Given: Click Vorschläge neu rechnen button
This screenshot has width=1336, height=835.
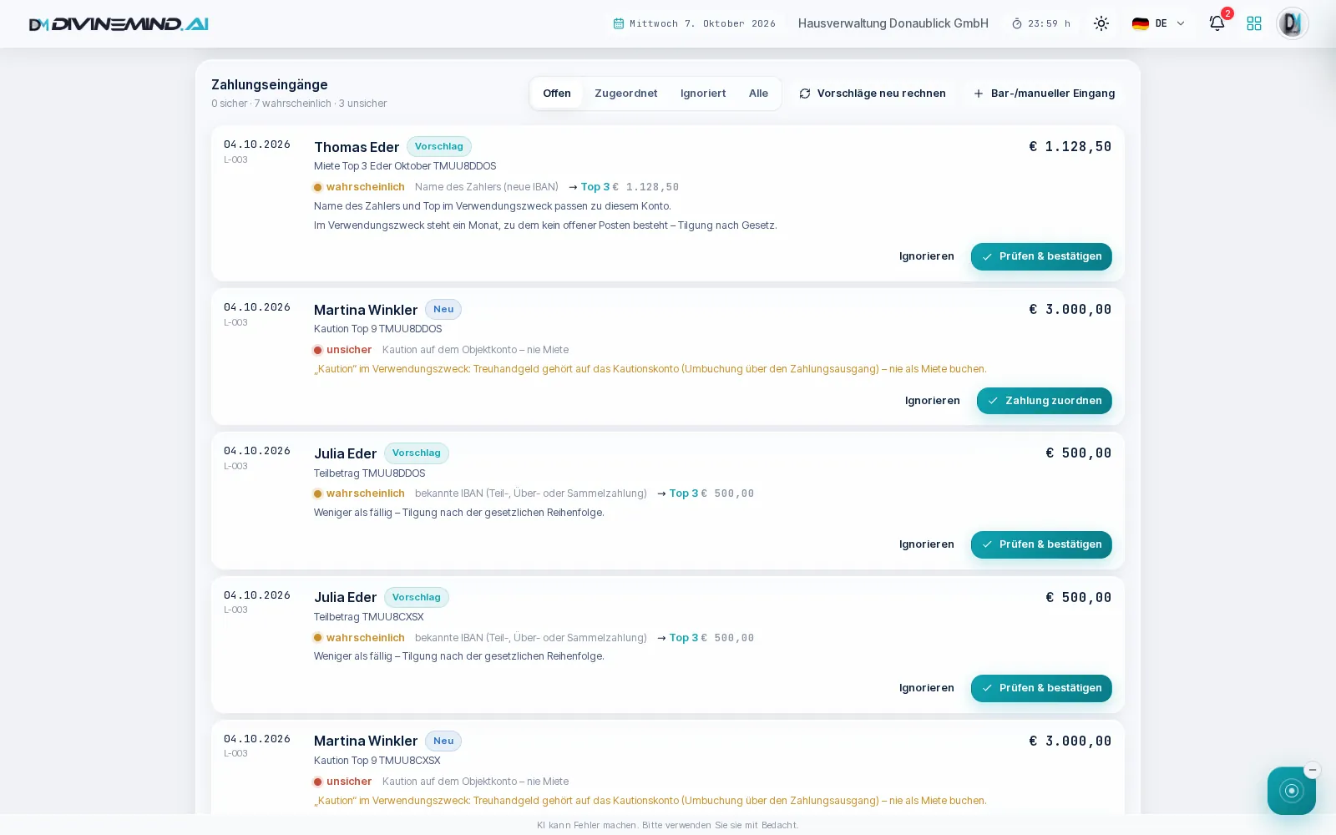Looking at the screenshot, I should (x=873, y=94).
